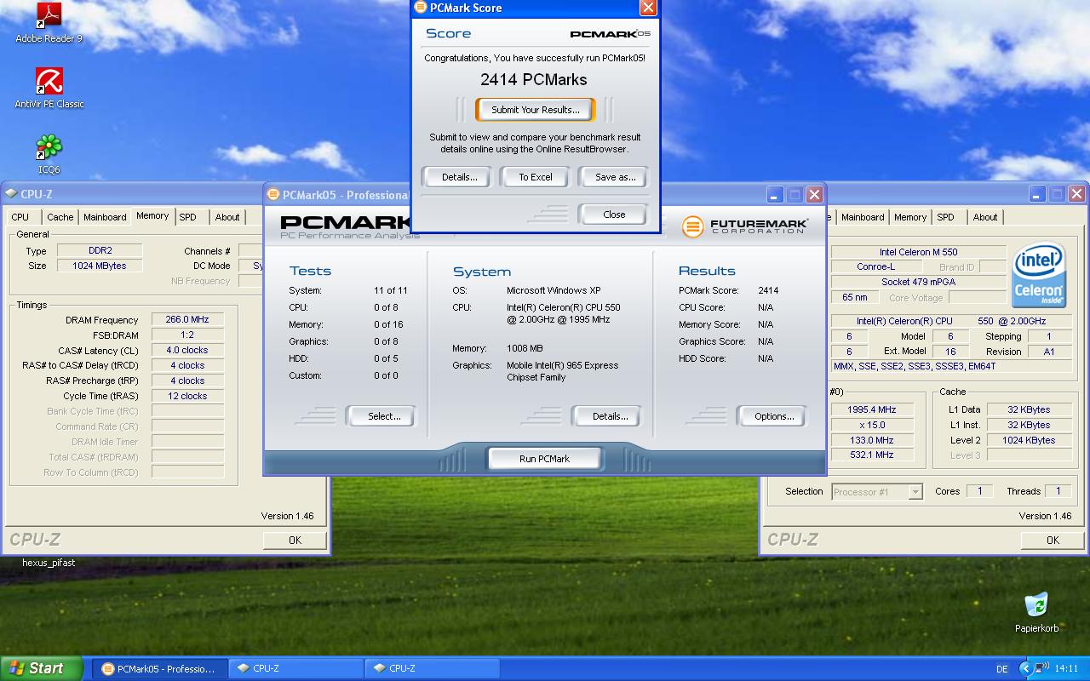Open the Processor #1 selection dropdown
Image resolution: width=1090 pixels, height=681 pixels.
[x=877, y=491]
